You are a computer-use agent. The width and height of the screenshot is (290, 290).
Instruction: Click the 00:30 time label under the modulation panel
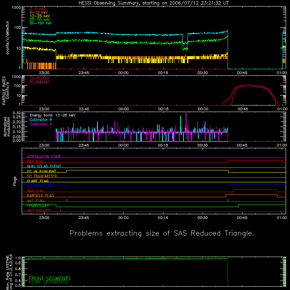point(203,145)
